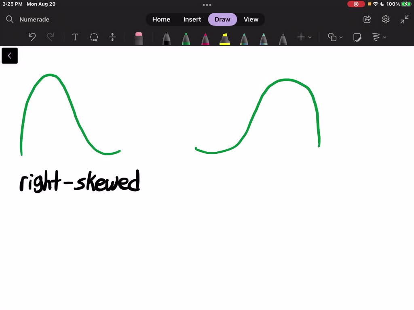This screenshot has height=310, width=414.
Task: Open the share icon
Action: coord(367,19)
